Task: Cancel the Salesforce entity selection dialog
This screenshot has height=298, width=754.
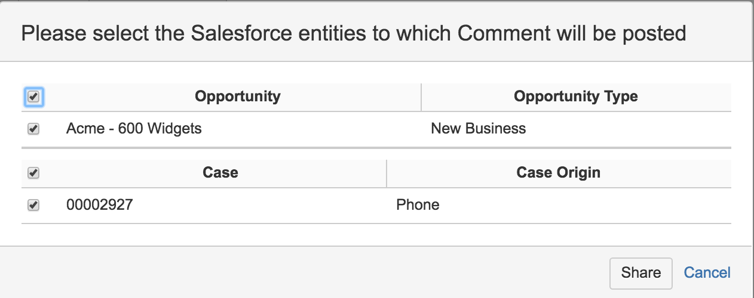Action: (x=707, y=273)
